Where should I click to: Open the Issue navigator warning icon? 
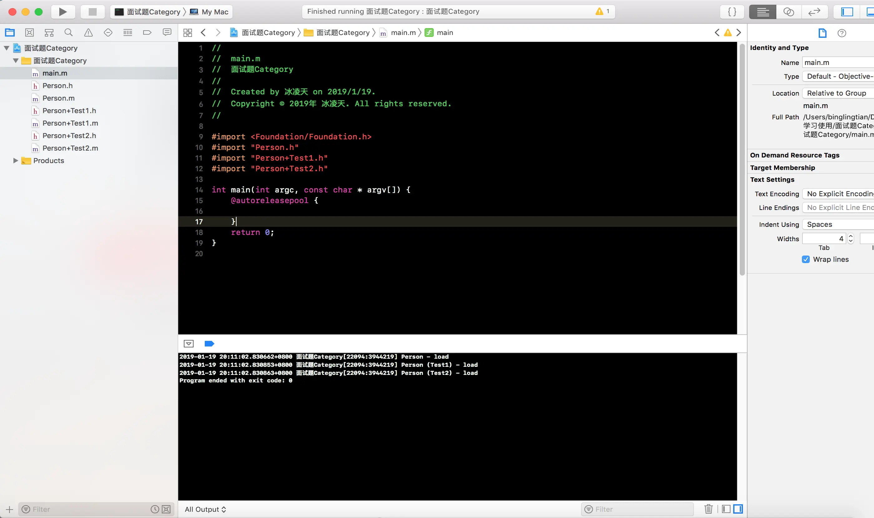(x=88, y=33)
